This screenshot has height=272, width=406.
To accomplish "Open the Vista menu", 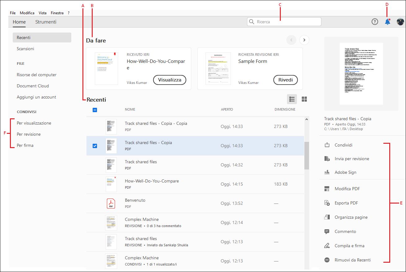I will click(42, 13).
